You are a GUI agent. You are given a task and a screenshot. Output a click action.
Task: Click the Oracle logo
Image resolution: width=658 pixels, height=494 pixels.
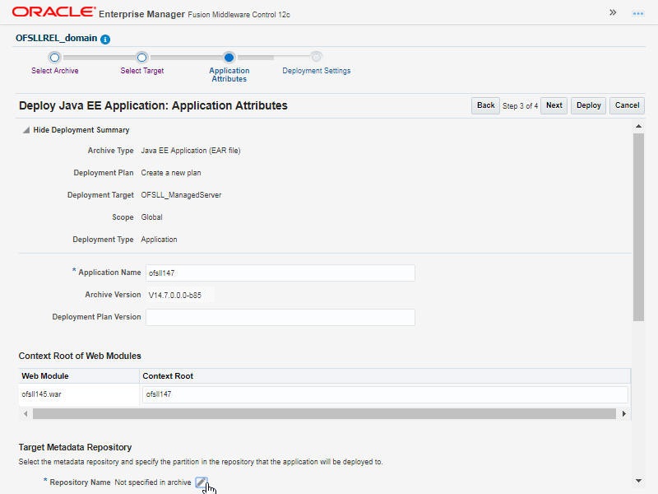pos(53,12)
